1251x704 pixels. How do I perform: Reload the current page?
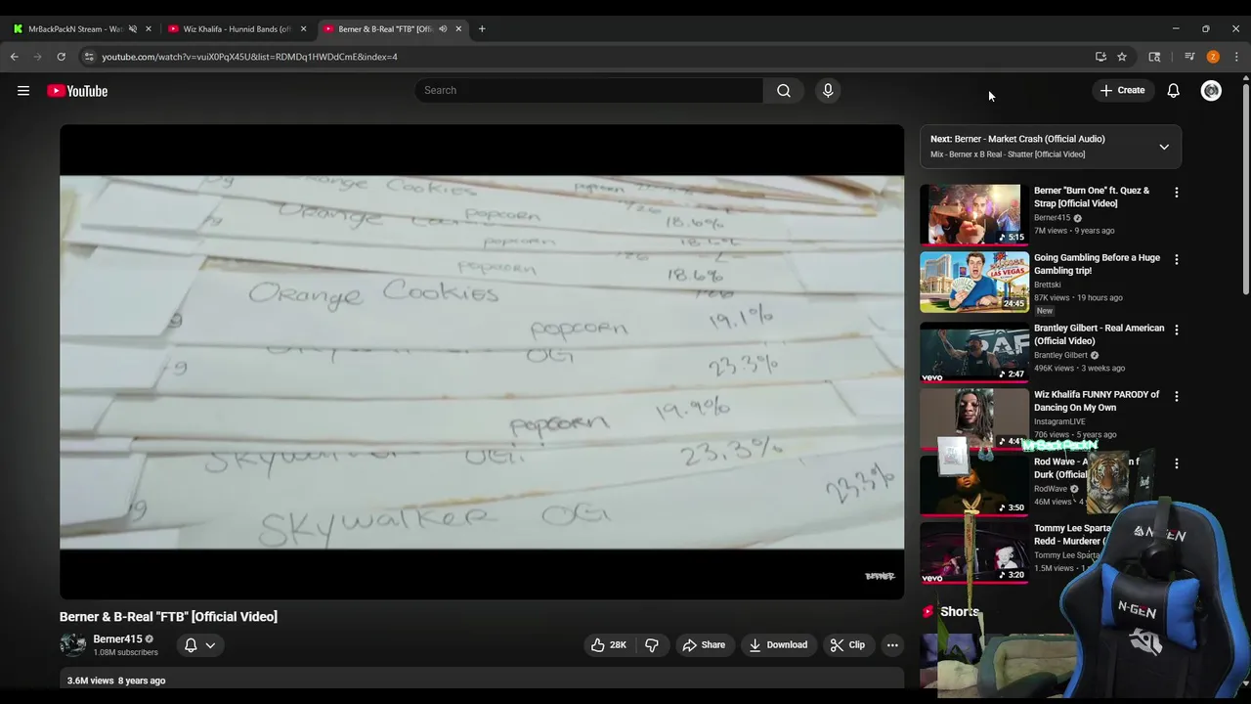coord(62,57)
